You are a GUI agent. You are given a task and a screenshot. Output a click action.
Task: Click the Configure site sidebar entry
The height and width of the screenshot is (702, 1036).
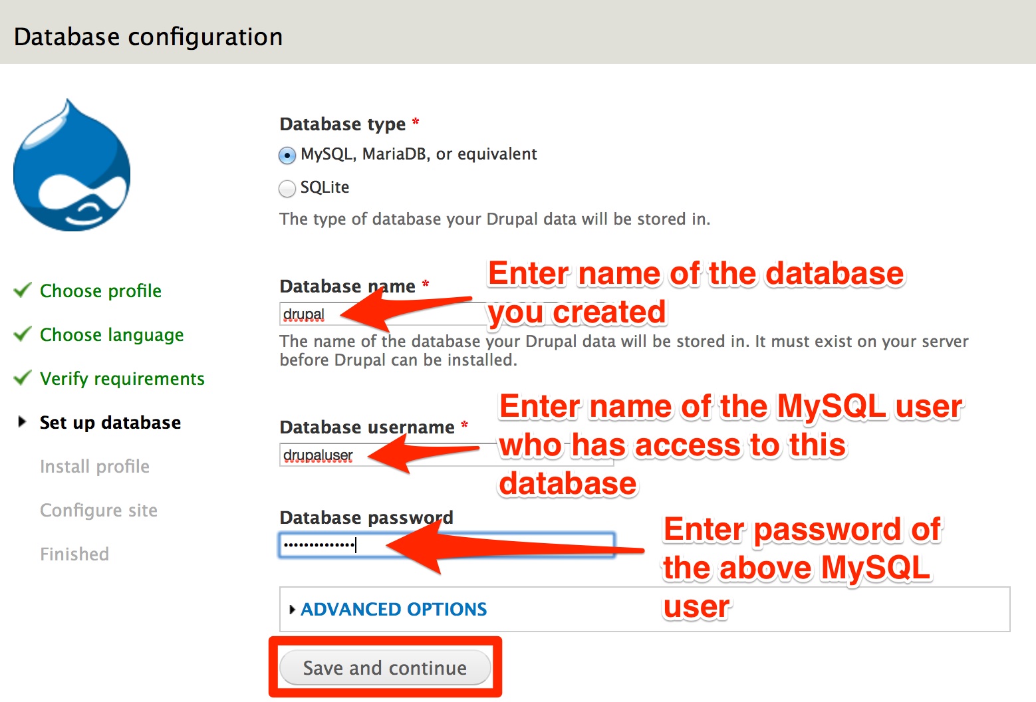[x=98, y=510]
